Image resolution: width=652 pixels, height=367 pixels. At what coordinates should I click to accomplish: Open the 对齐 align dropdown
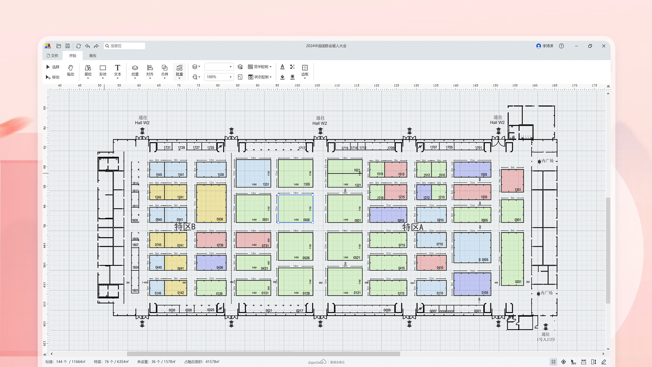pos(150,72)
